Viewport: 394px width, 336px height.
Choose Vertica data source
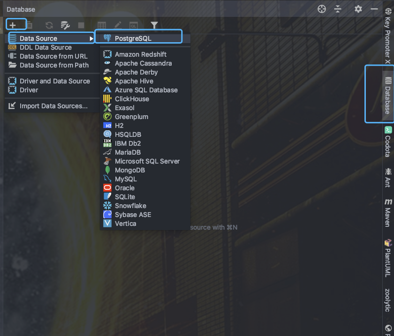(145, 224)
